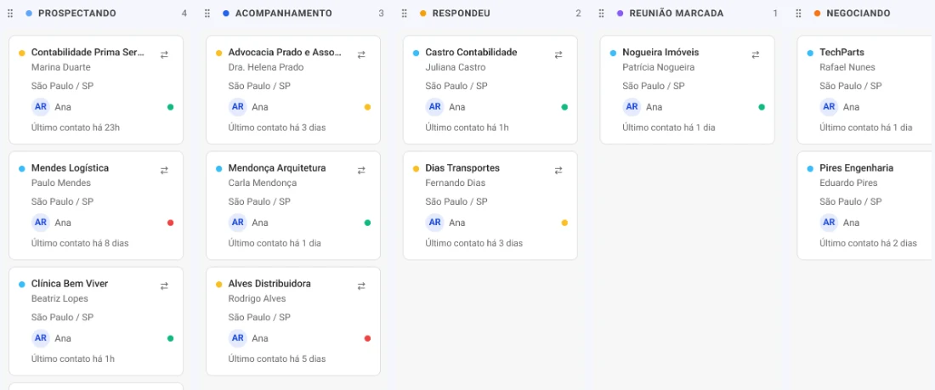The width and height of the screenshot is (935, 390).
Task: Click AR avatar on Clínica Bem Viver card
Action: [x=41, y=338]
